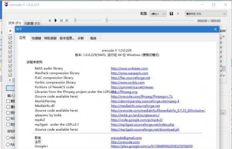Skip to previous track button
Viewport: 232px width, 149px height.
click(x=61, y=21)
